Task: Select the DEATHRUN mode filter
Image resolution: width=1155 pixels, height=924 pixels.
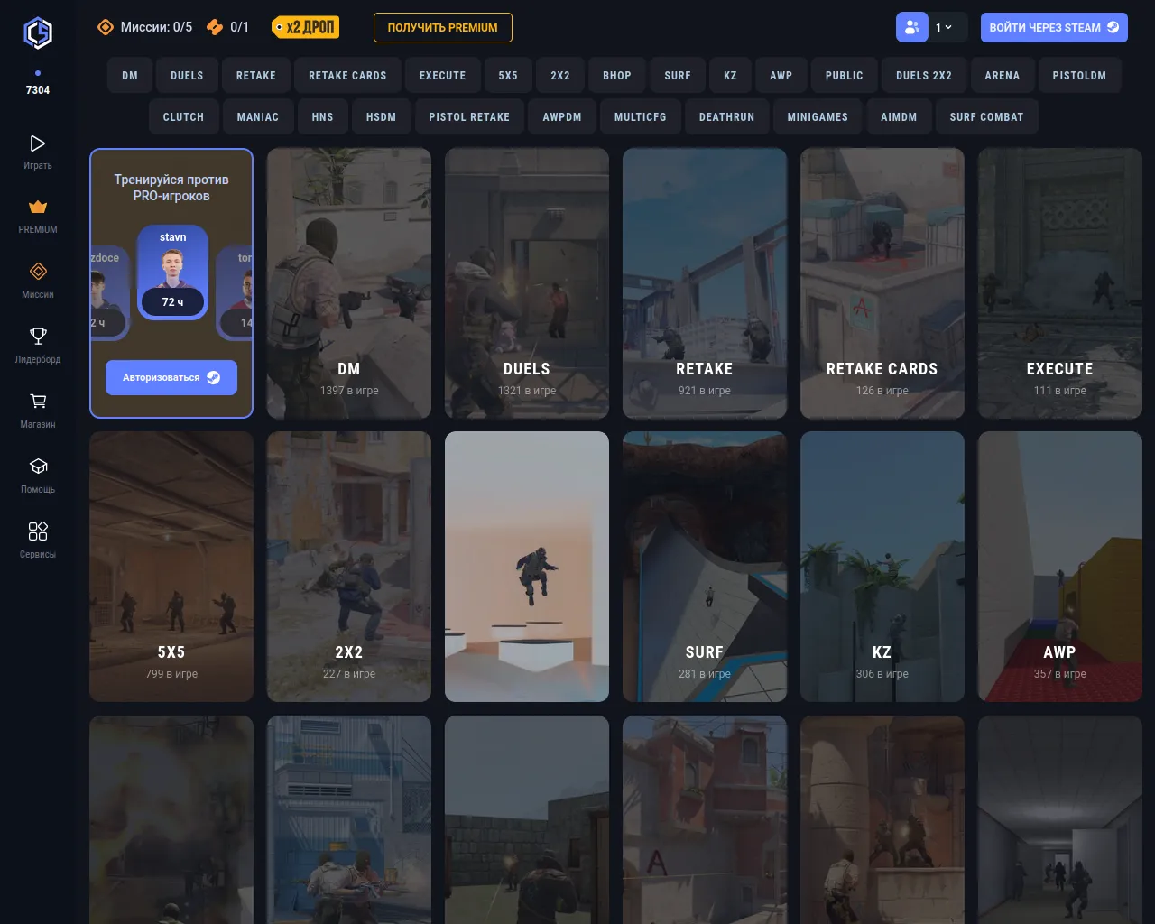Action: [x=726, y=117]
